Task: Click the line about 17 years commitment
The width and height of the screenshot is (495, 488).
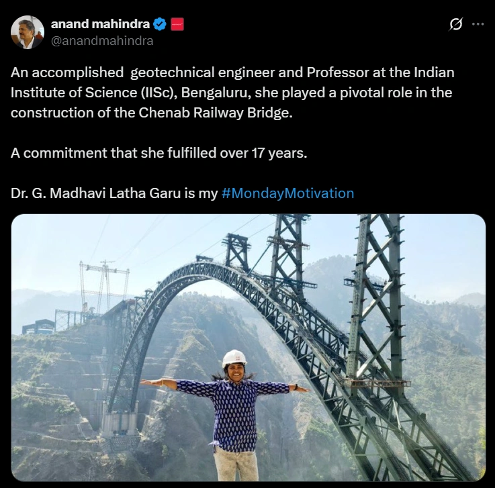Action: click(159, 153)
